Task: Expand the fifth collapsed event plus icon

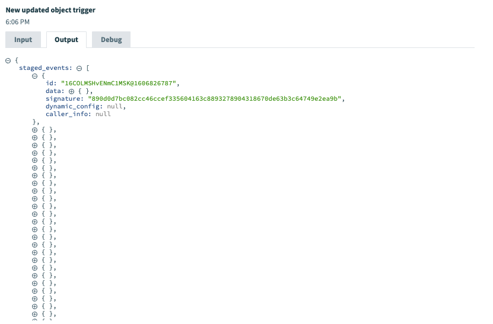Action: [x=35, y=161]
